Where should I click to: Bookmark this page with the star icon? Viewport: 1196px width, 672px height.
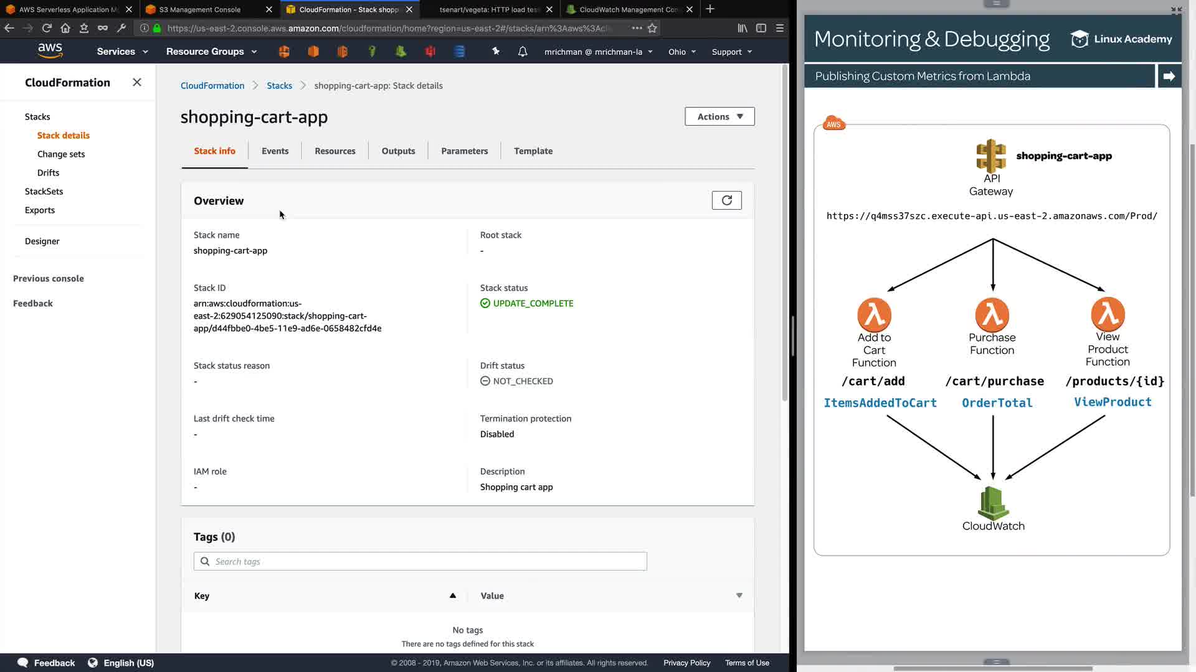click(x=652, y=28)
